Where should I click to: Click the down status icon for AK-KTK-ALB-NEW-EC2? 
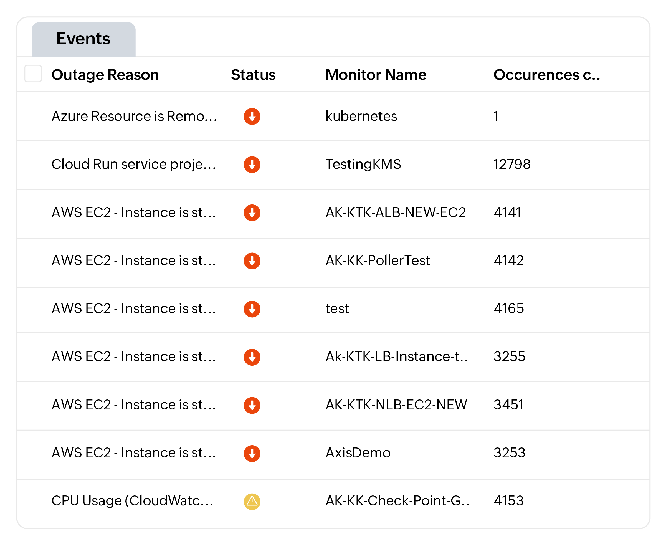[x=252, y=213]
